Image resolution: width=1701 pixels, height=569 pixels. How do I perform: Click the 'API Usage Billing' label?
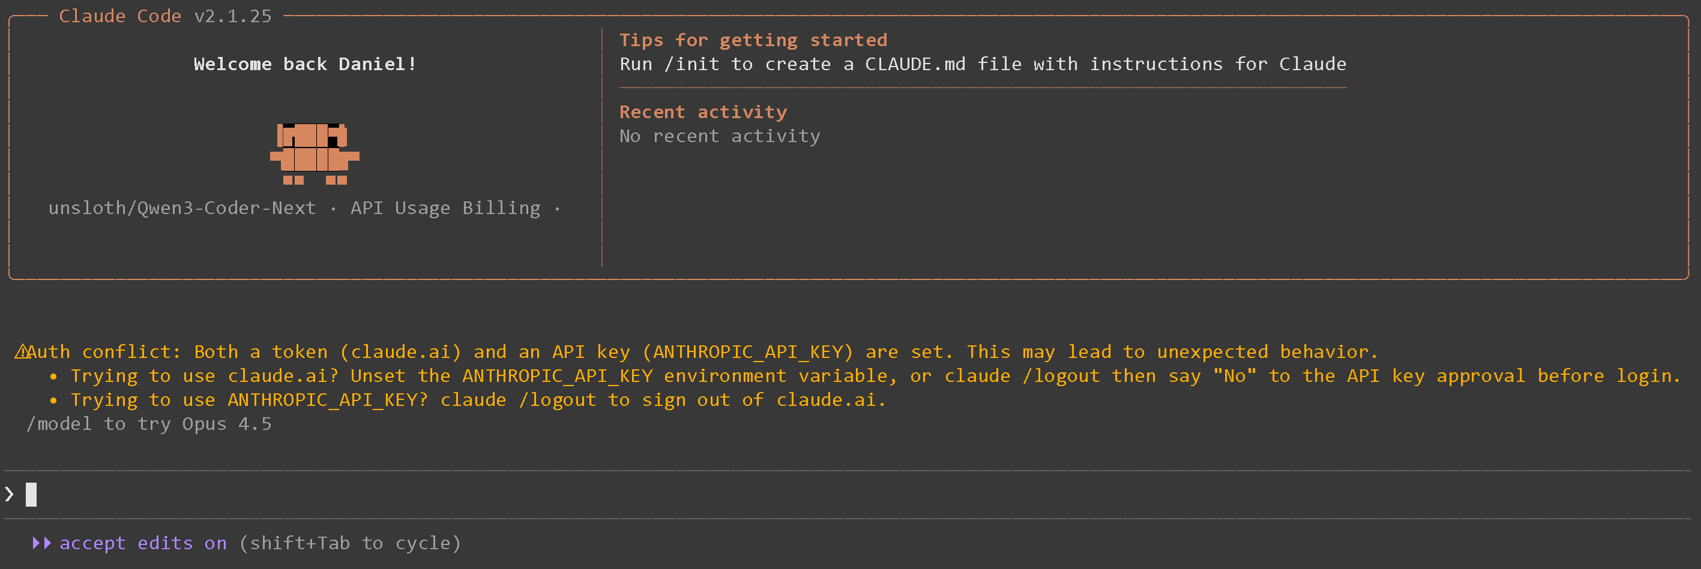click(x=445, y=208)
